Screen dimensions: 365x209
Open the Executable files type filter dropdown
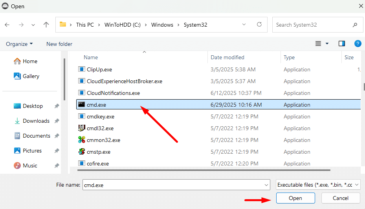point(318,185)
